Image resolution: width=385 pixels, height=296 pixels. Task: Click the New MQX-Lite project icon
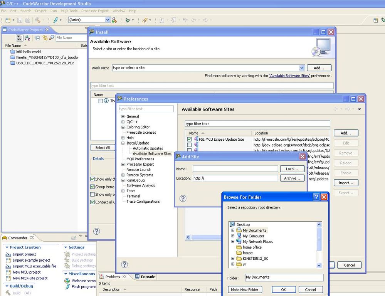(x=8, y=278)
